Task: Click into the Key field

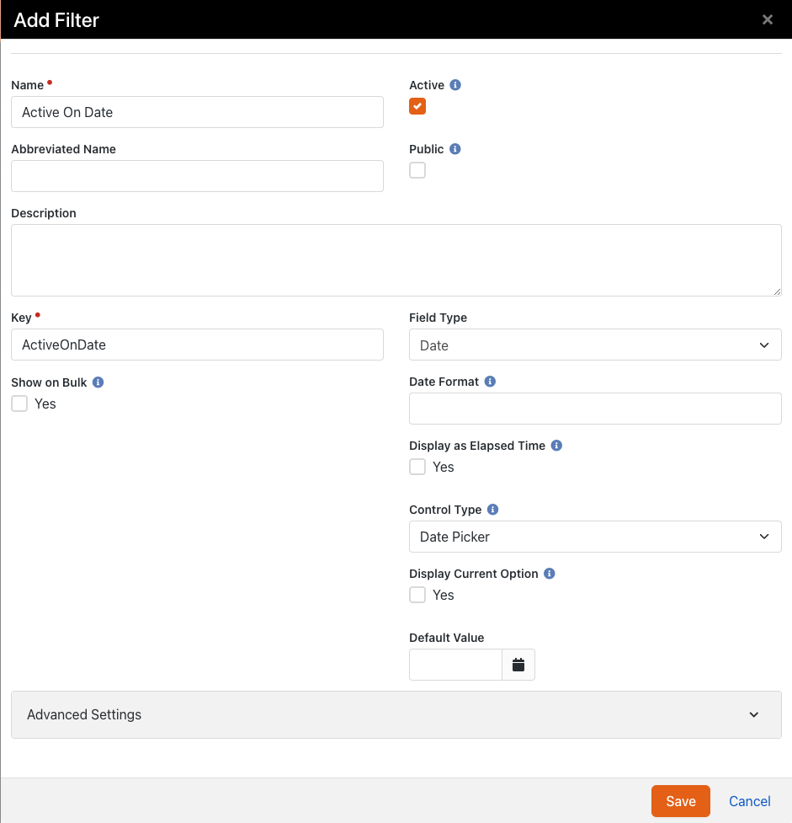Action: [x=197, y=345]
